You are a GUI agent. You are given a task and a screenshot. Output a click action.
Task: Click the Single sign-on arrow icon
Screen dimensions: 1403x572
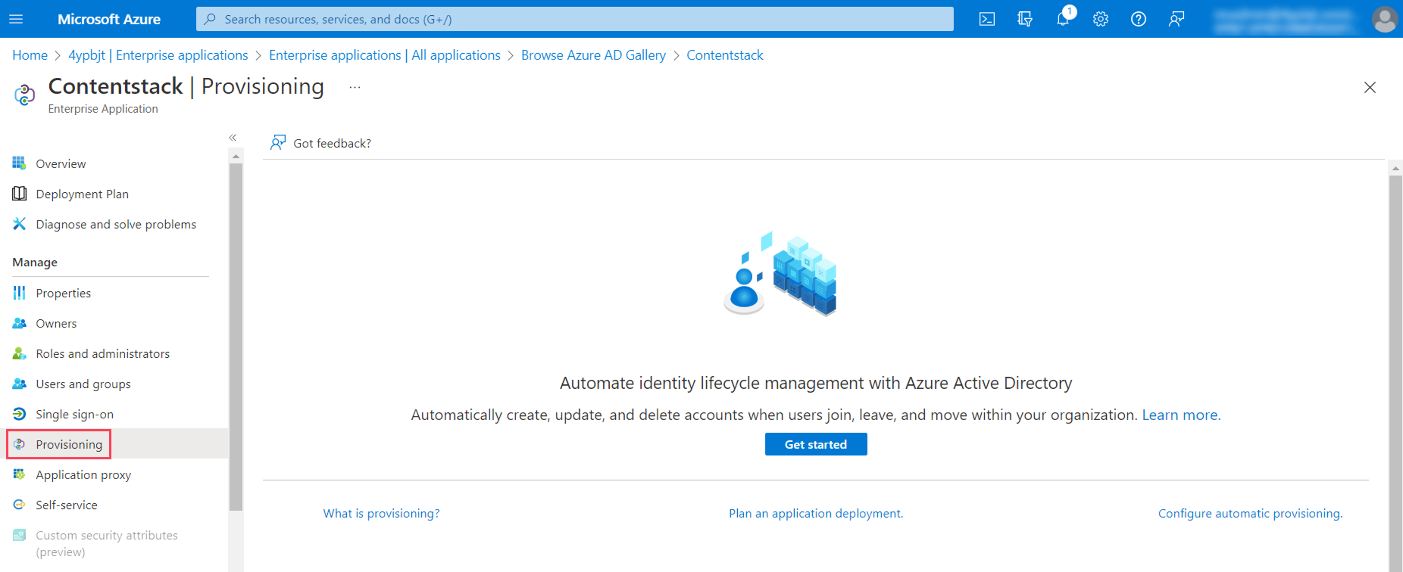tap(19, 414)
